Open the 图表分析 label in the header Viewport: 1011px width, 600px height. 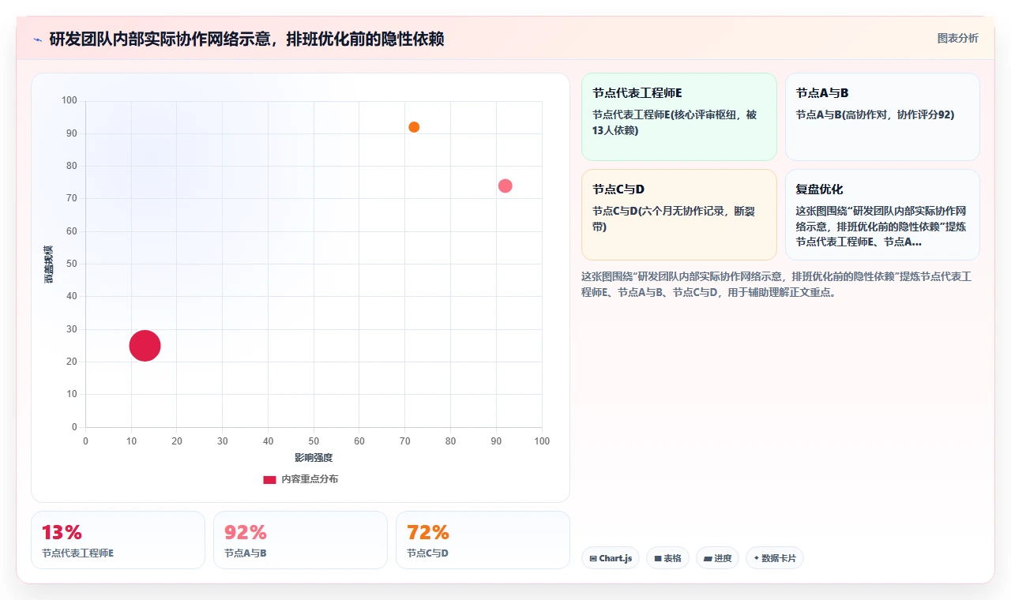[x=957, y=38]
